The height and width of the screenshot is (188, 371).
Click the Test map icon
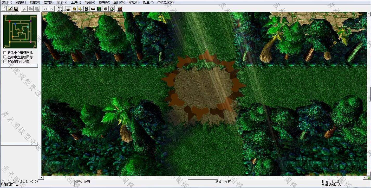point(120,9)
